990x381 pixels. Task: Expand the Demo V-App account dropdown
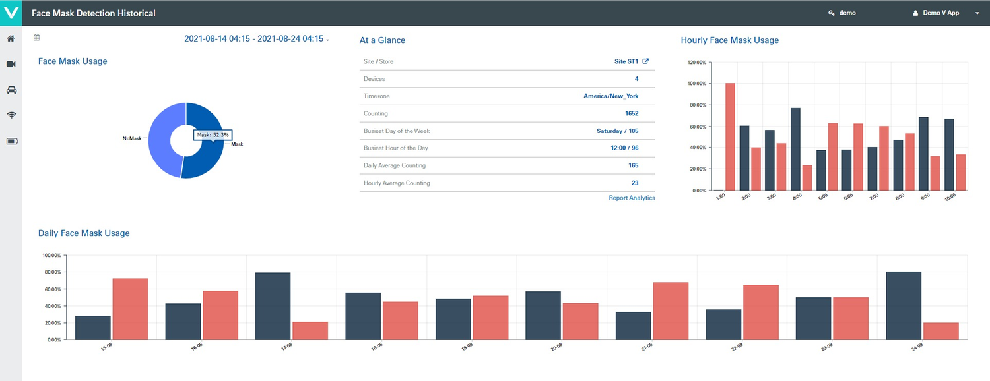(x=977, y=13)
